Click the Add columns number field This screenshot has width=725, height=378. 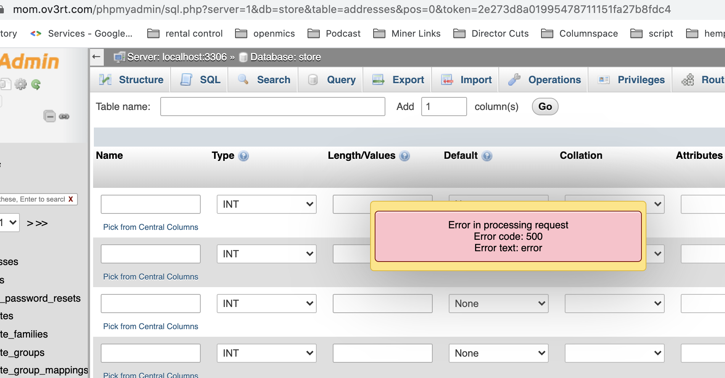click(x=444, y=107)
